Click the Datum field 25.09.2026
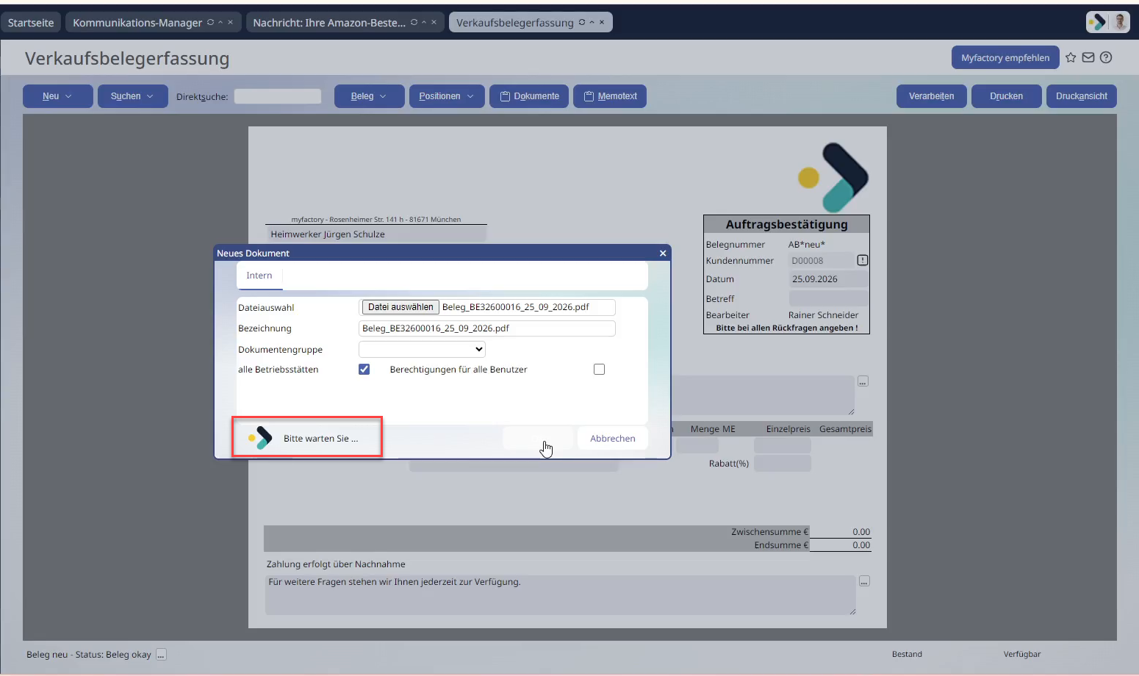 [828, 279]
